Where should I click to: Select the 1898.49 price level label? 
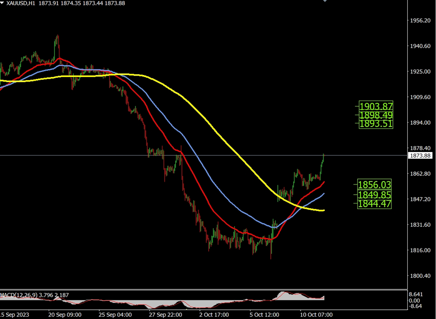[x=376, y=115]
